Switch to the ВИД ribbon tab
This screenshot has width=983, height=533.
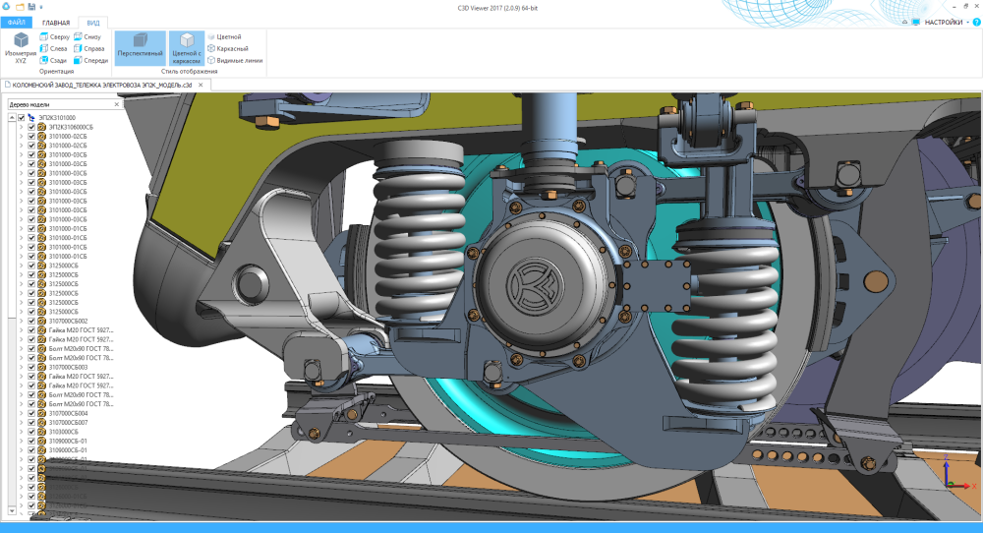click(92, 23)
